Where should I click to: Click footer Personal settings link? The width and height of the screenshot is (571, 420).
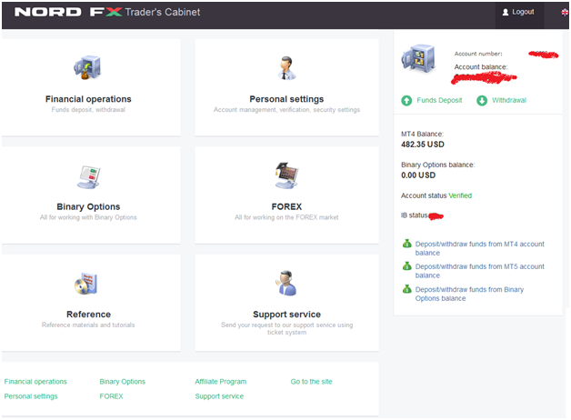[31, 396]
